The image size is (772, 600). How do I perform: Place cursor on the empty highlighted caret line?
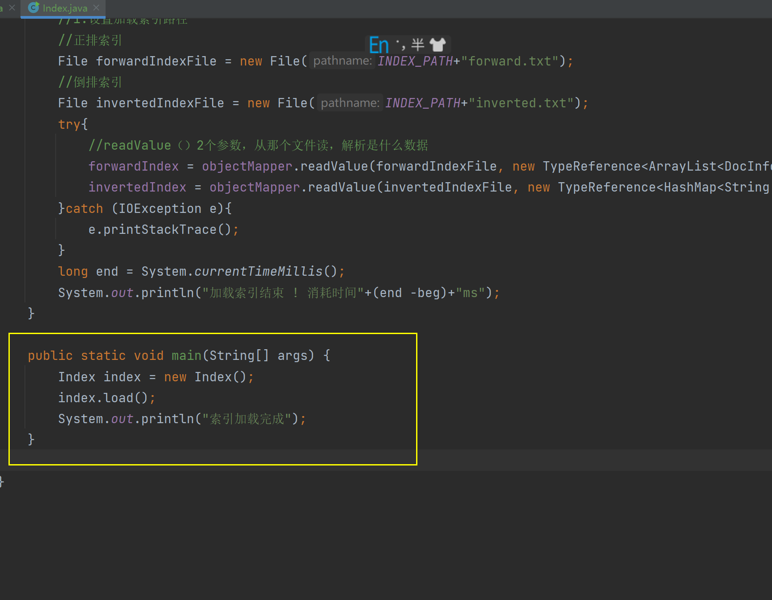(x=386, y=460)
